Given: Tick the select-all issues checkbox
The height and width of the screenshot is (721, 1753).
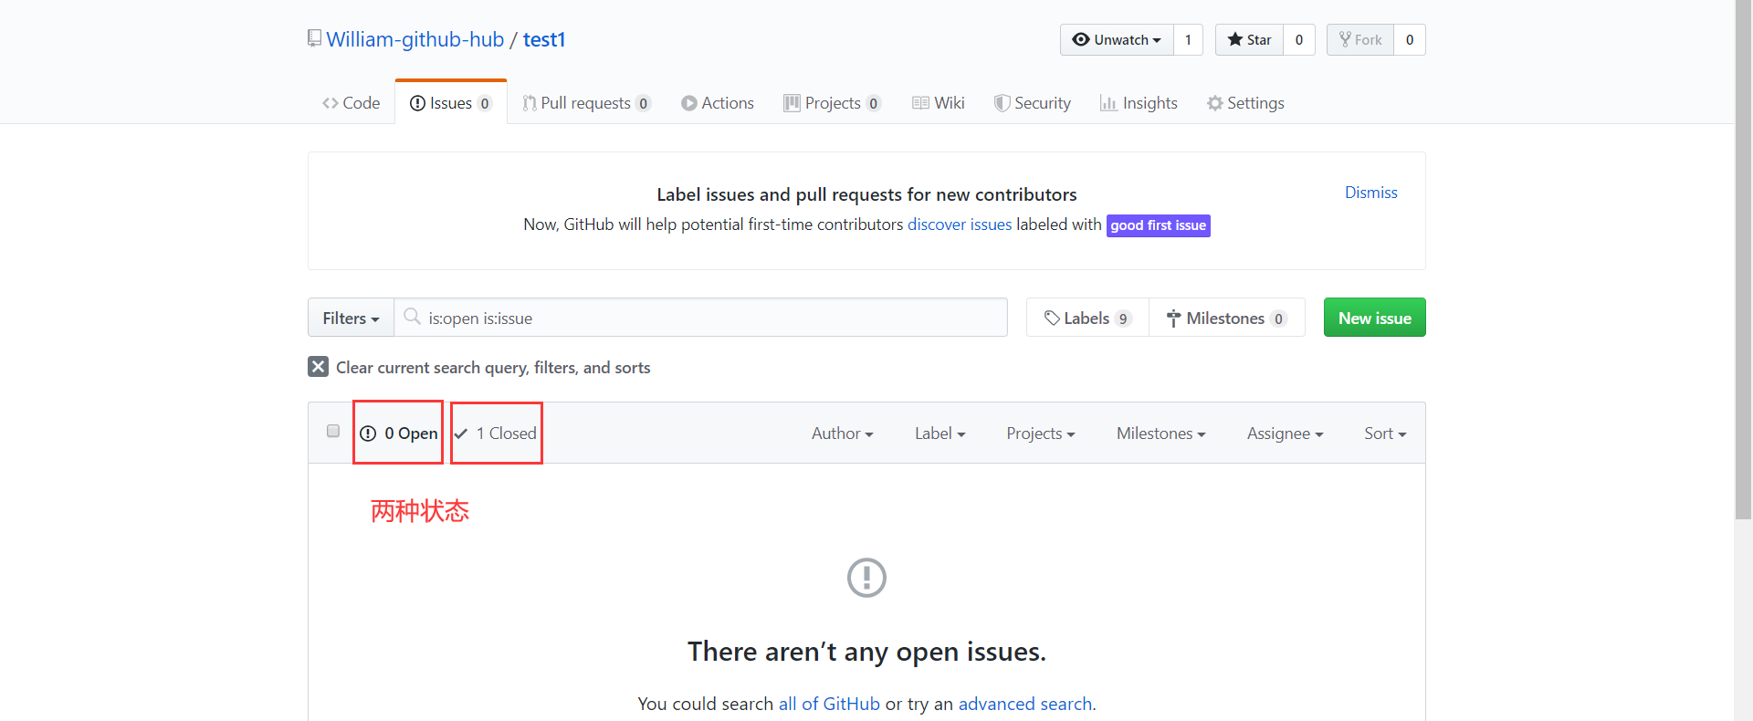Looking at the screenshot, I should click(x=333, y=431).
